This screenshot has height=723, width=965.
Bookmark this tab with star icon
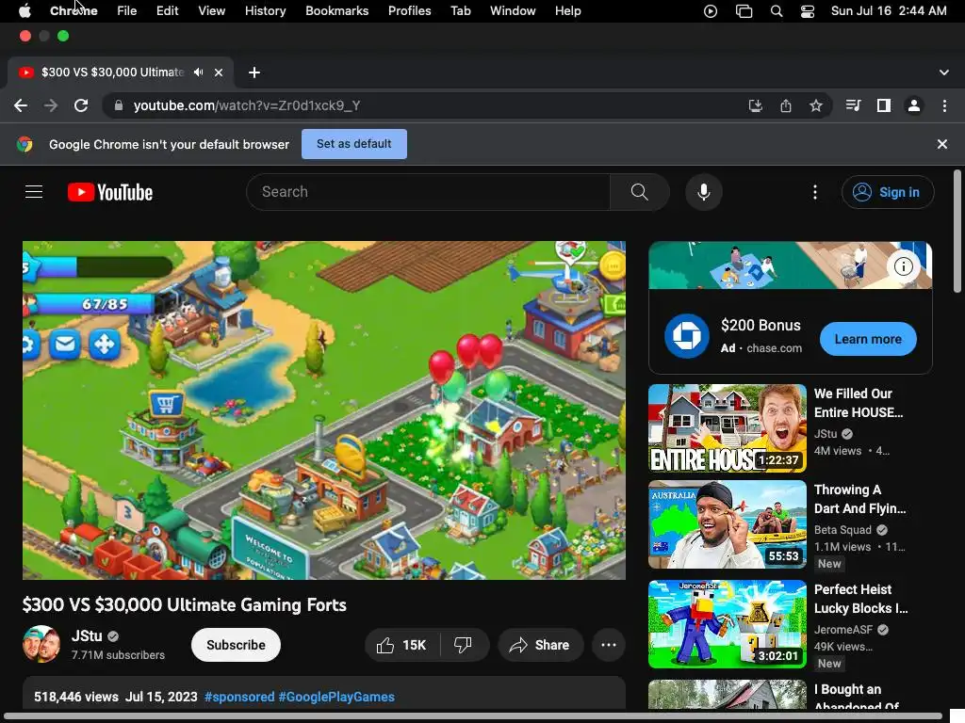tap(815, 105)
